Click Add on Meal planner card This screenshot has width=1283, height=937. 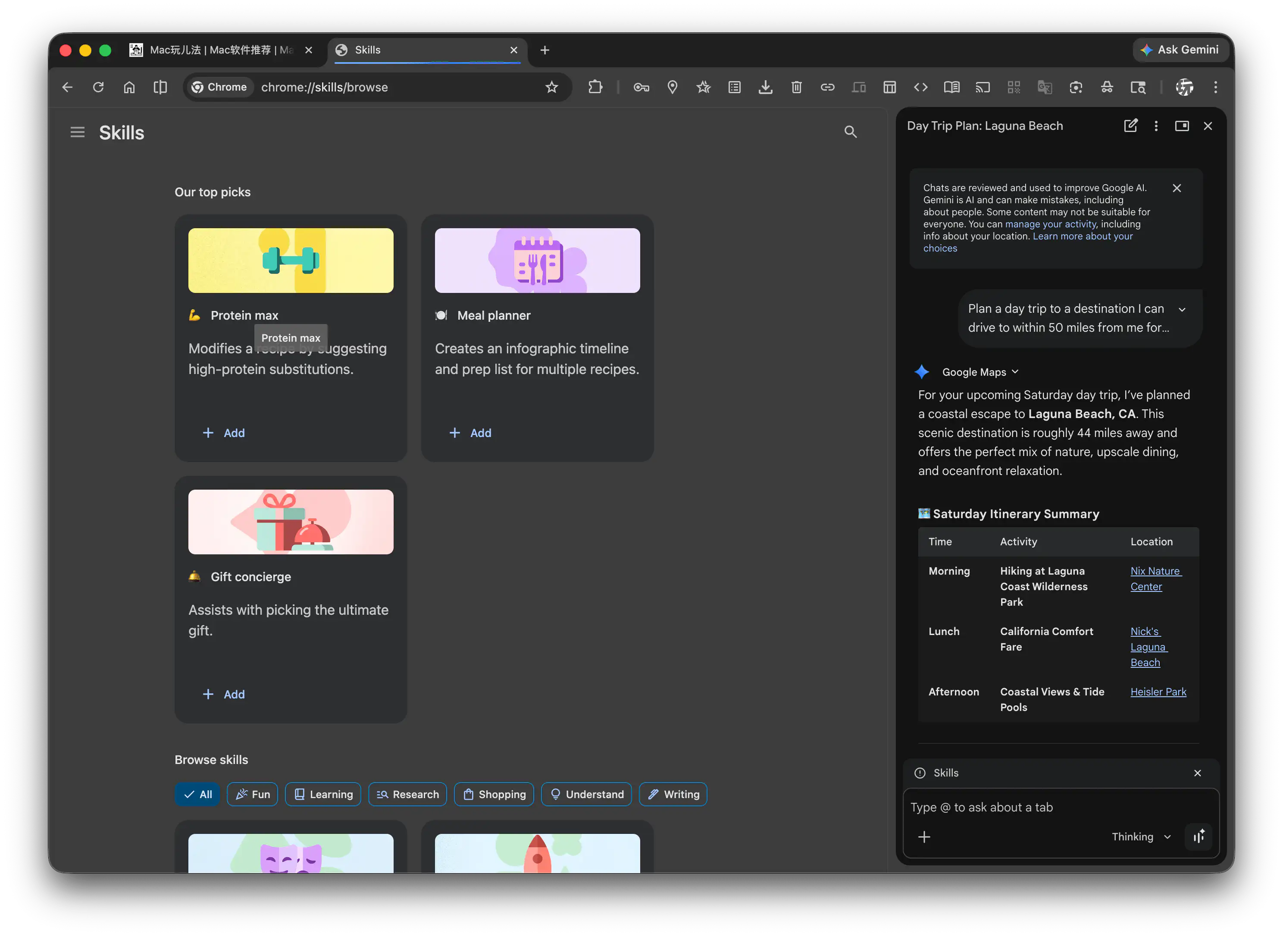470,433
